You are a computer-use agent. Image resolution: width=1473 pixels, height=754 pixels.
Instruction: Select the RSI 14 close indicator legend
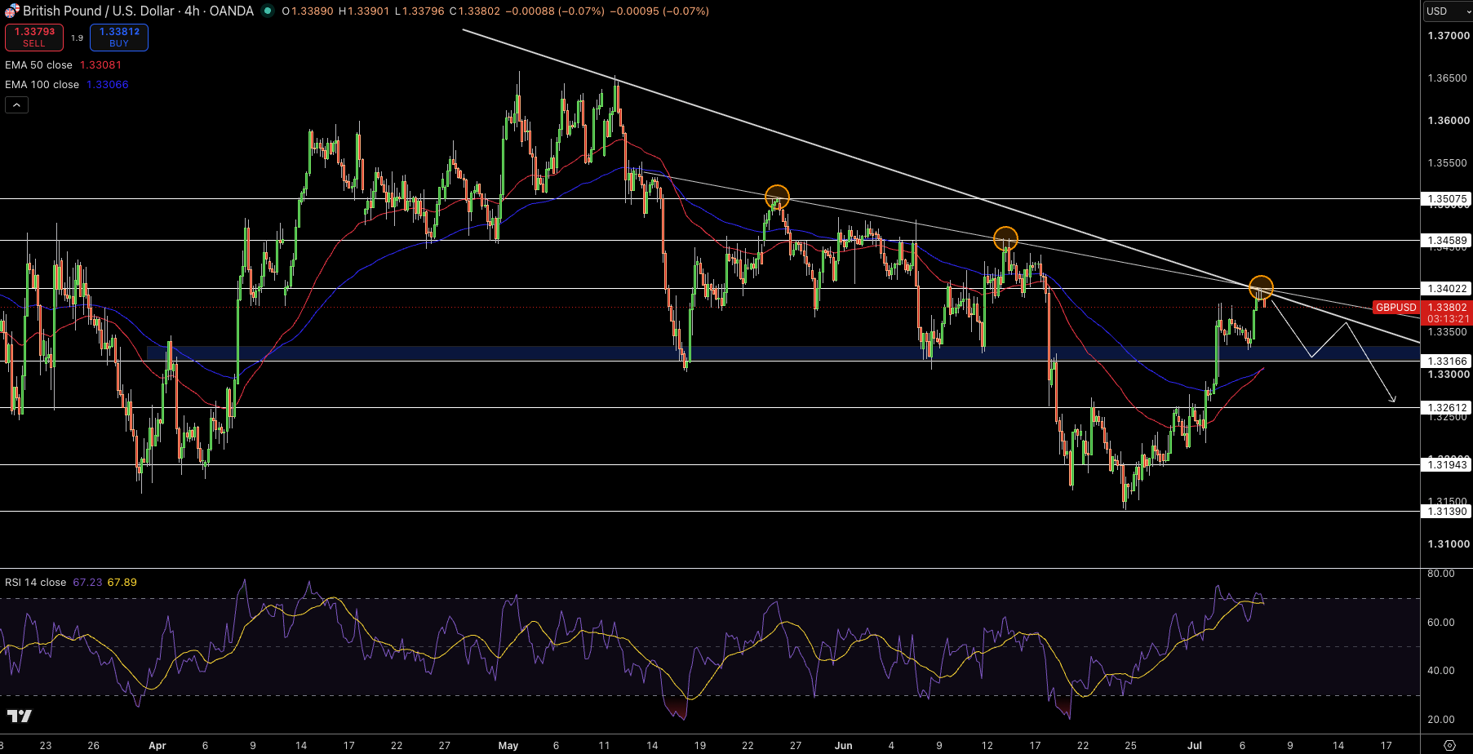coord(35,583)
